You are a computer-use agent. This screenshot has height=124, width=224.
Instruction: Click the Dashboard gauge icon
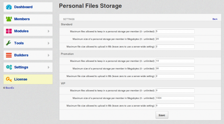9,7
